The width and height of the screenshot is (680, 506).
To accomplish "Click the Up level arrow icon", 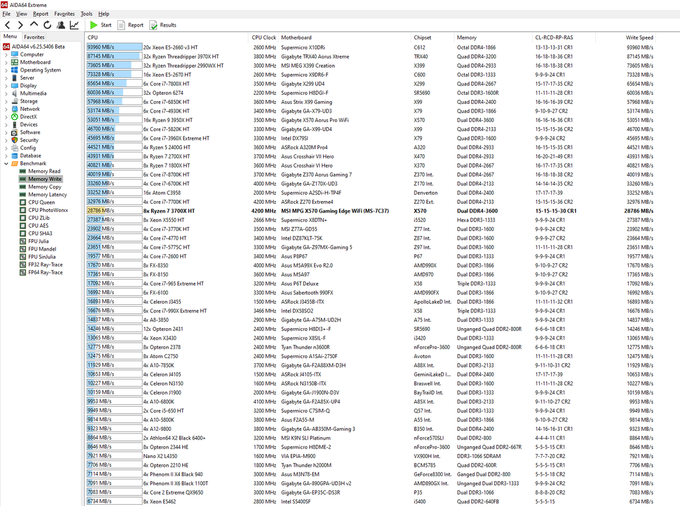I will [x=34, y=25].
